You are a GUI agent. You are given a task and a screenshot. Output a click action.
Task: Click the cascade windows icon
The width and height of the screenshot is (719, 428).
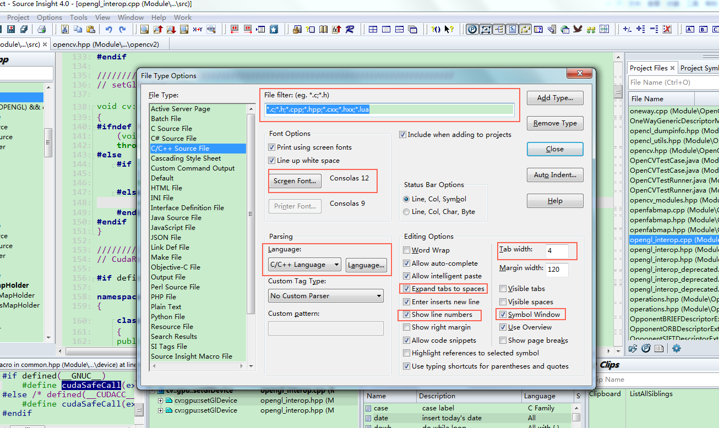[x=412, y=29]
